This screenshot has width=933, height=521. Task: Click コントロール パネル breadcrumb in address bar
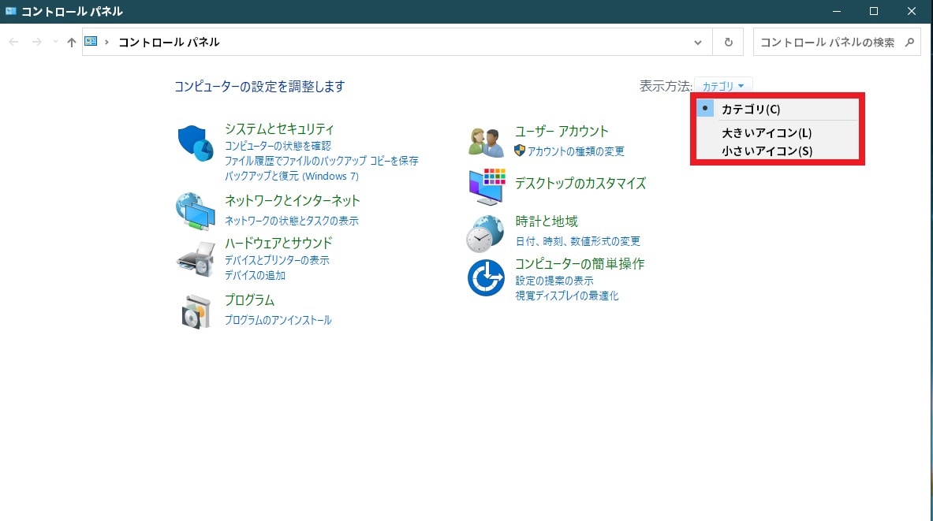169,43
